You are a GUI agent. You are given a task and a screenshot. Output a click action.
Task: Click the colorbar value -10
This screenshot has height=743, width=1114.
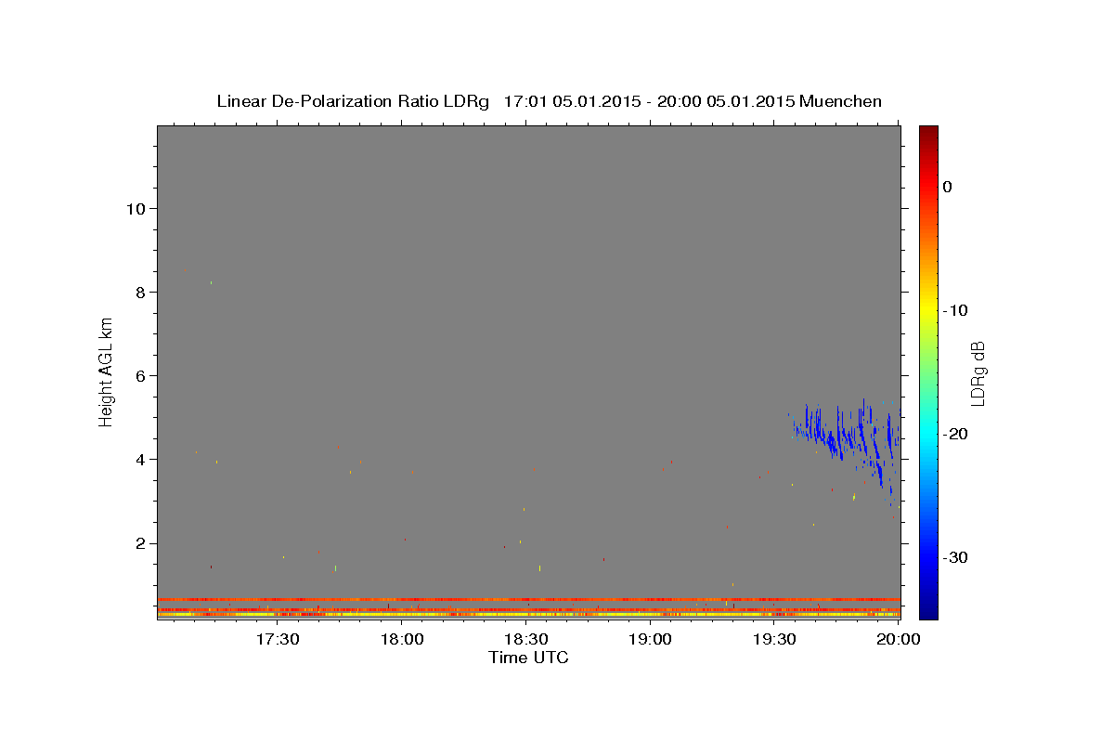click(x=956, y=310)
